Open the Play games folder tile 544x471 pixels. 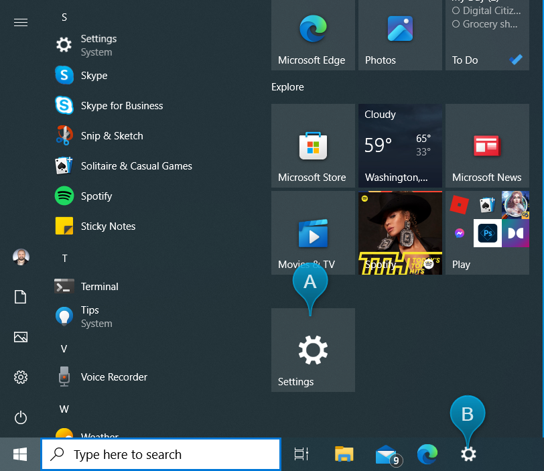point(487,232)
